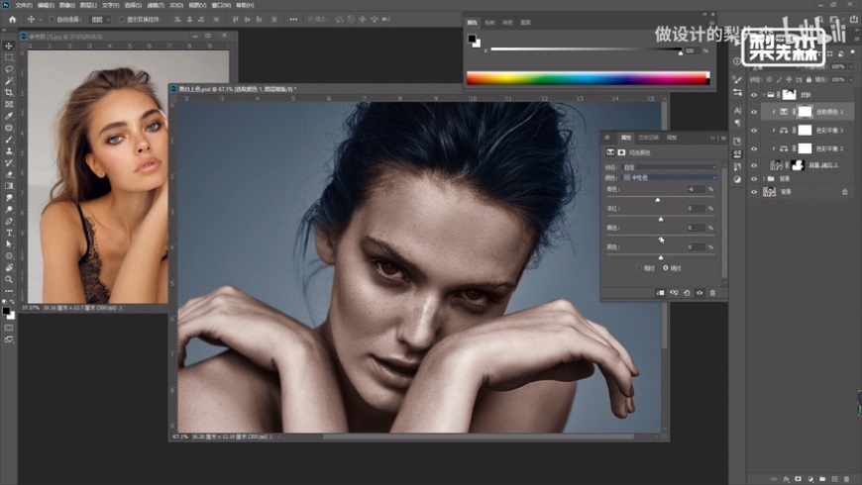Click the color spectrum bar
862x485 pixels.
pos(588,78)
